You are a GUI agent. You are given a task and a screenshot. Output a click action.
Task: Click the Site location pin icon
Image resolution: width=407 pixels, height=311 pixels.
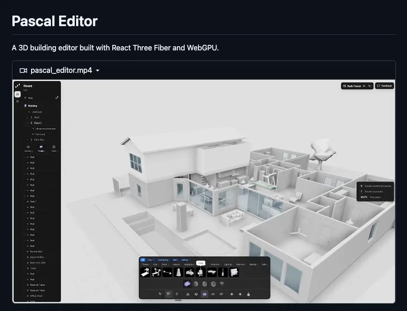[26, 98]
